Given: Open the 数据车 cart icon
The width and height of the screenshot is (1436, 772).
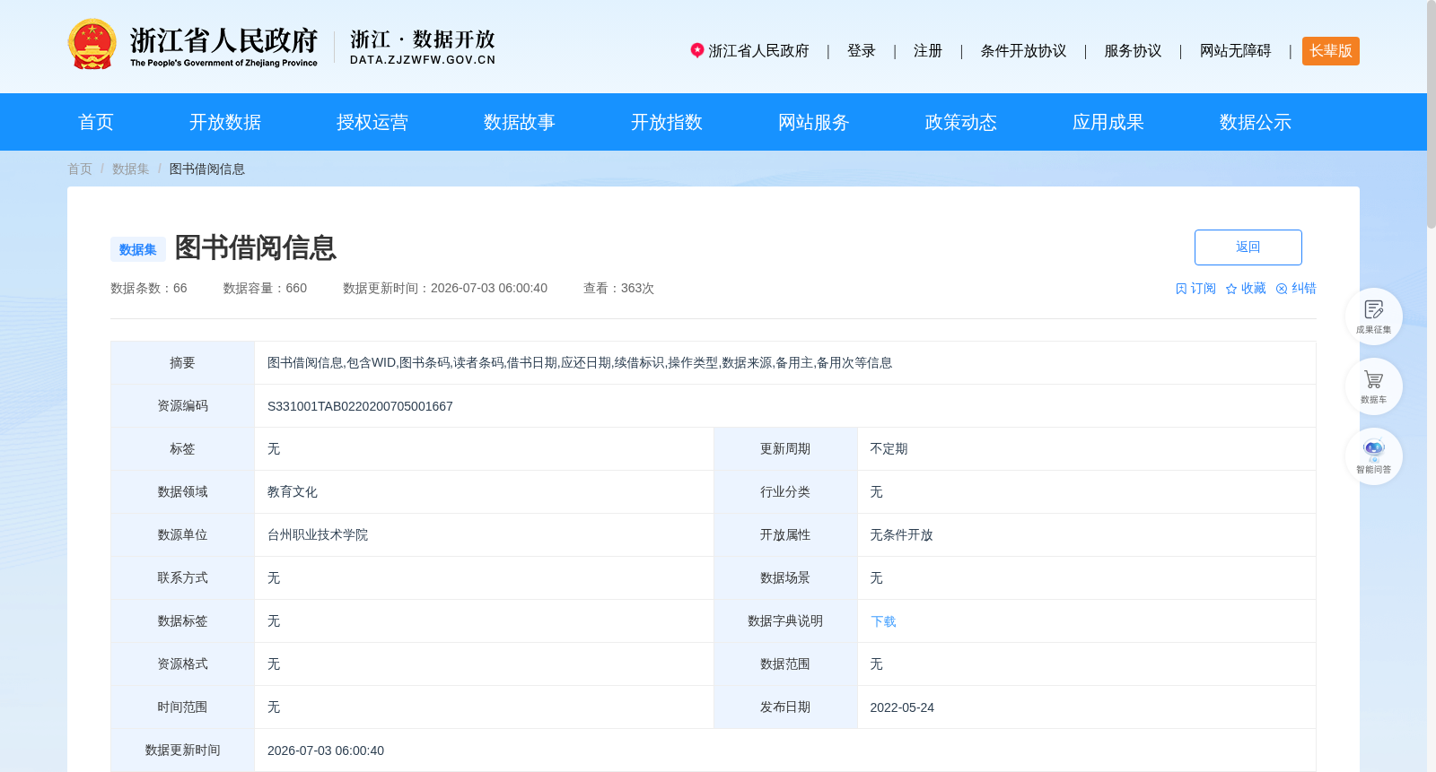Looking at the screenshot, I should pos(1373,386).
